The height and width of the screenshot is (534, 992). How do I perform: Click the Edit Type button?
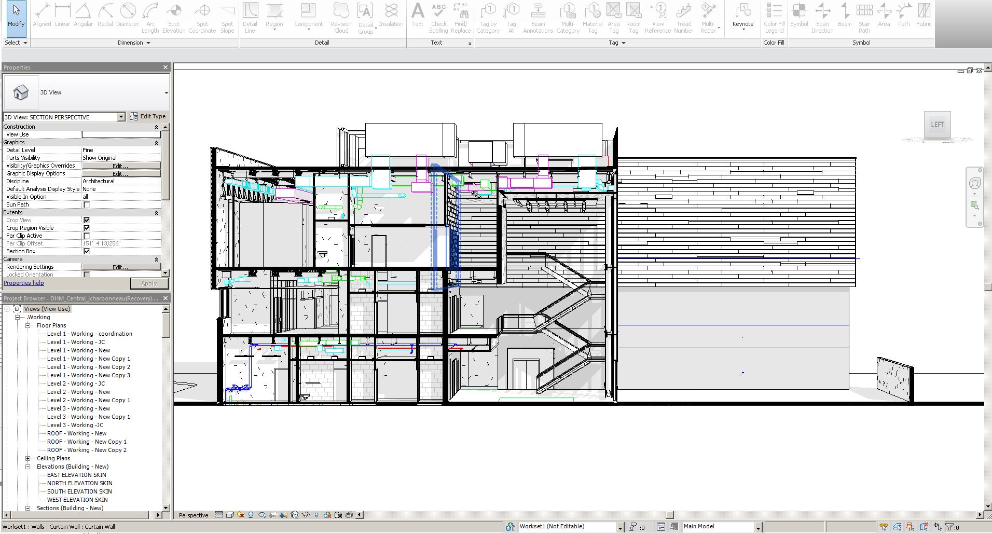point(148,117)
